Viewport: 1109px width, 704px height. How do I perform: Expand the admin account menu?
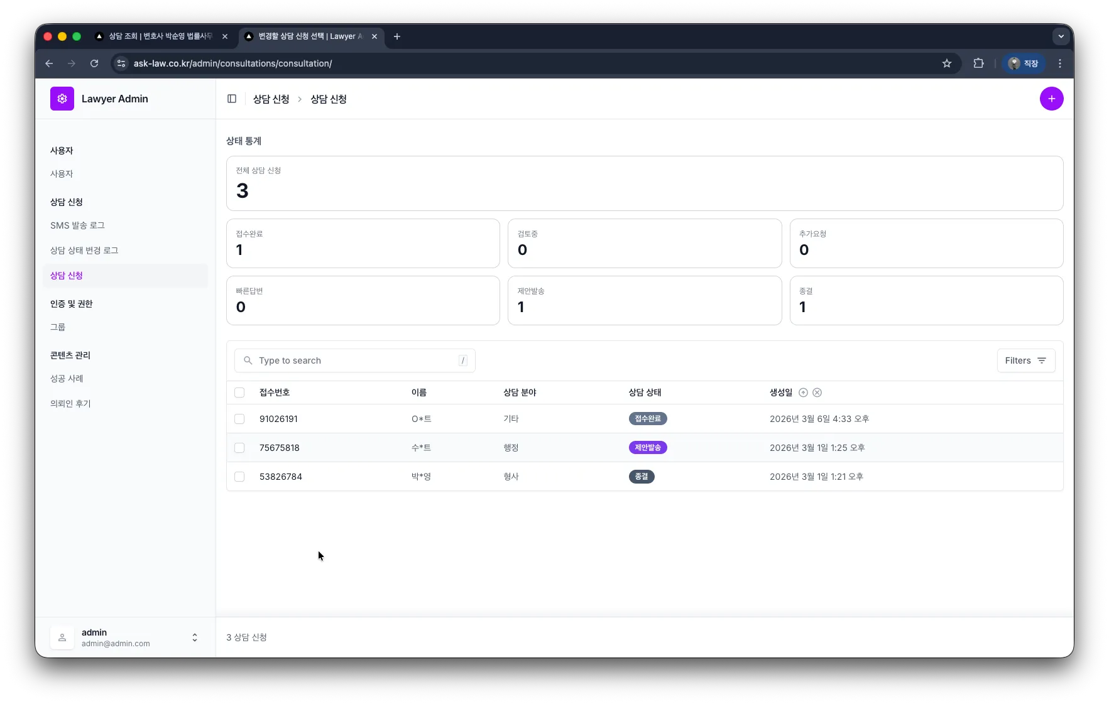[194, 637]
